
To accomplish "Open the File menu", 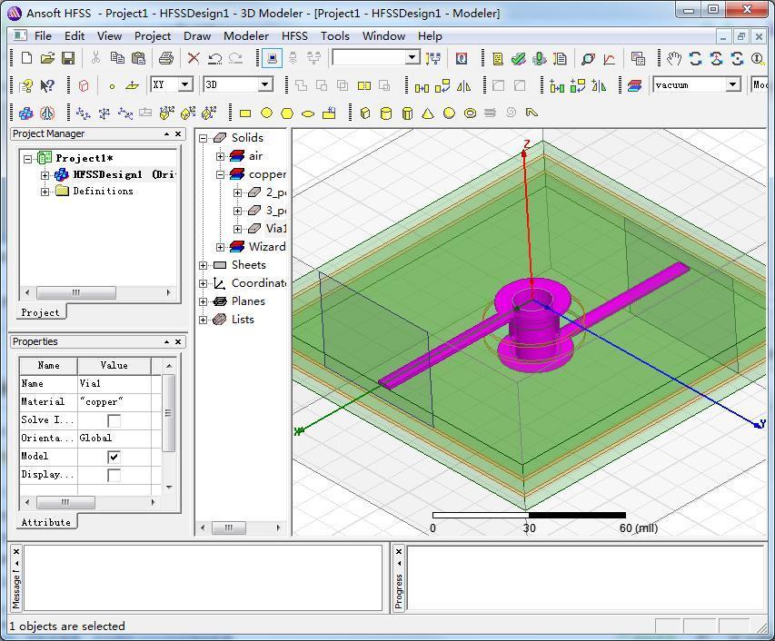I will click(x=43, y=36).
